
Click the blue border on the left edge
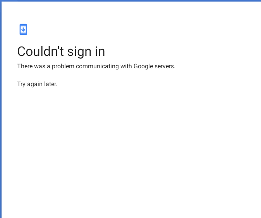(x=1, y=109)
